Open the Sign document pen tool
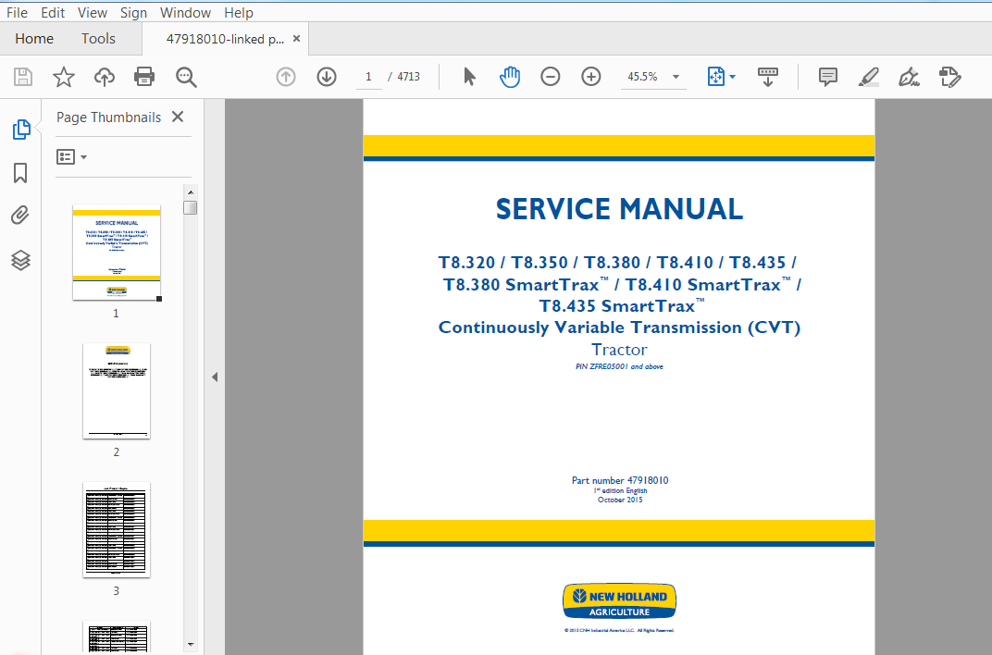 909,77
